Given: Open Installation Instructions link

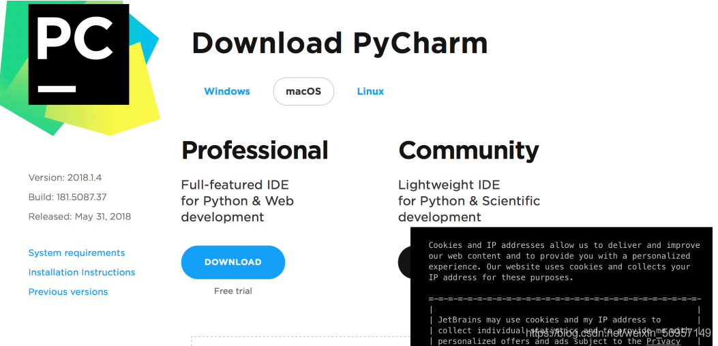Looking at the screenshot, I should click(82, 272).
